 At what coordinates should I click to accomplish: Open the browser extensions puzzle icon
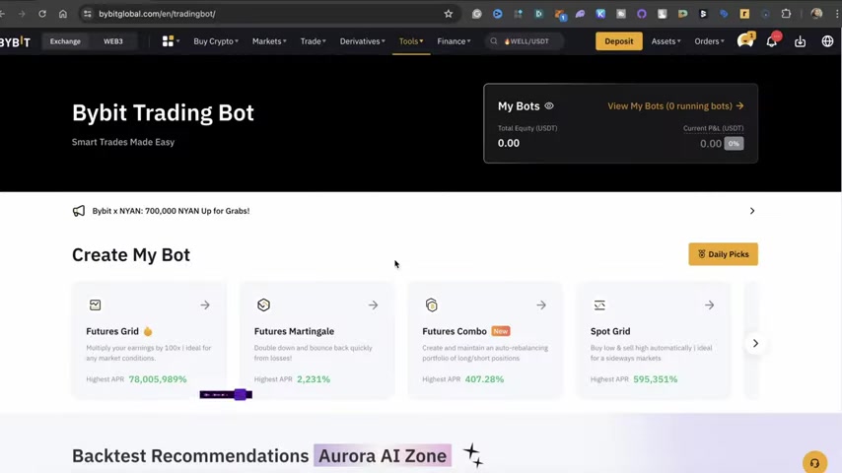(786, 14)
